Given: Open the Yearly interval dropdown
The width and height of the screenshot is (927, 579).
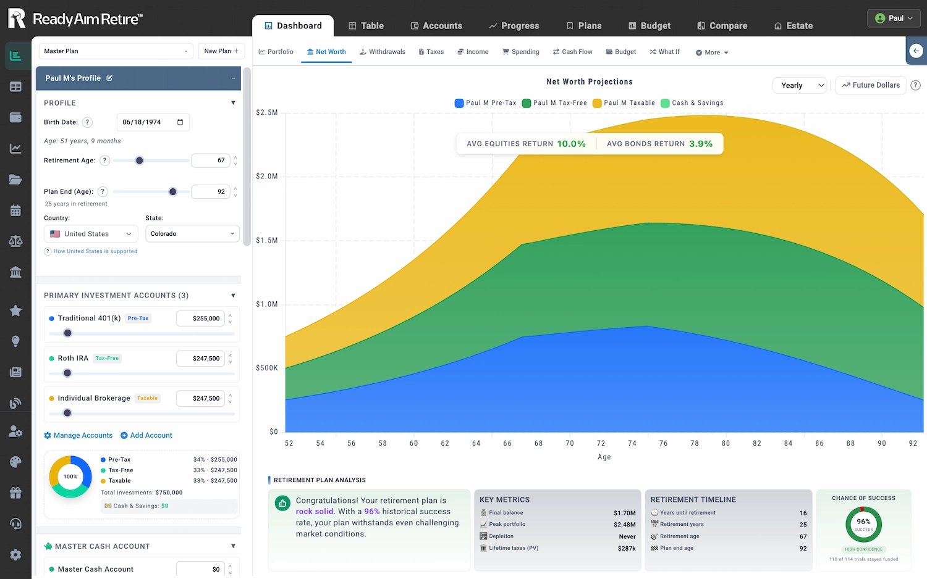Looking at the screenshot, I should (800, 85).
